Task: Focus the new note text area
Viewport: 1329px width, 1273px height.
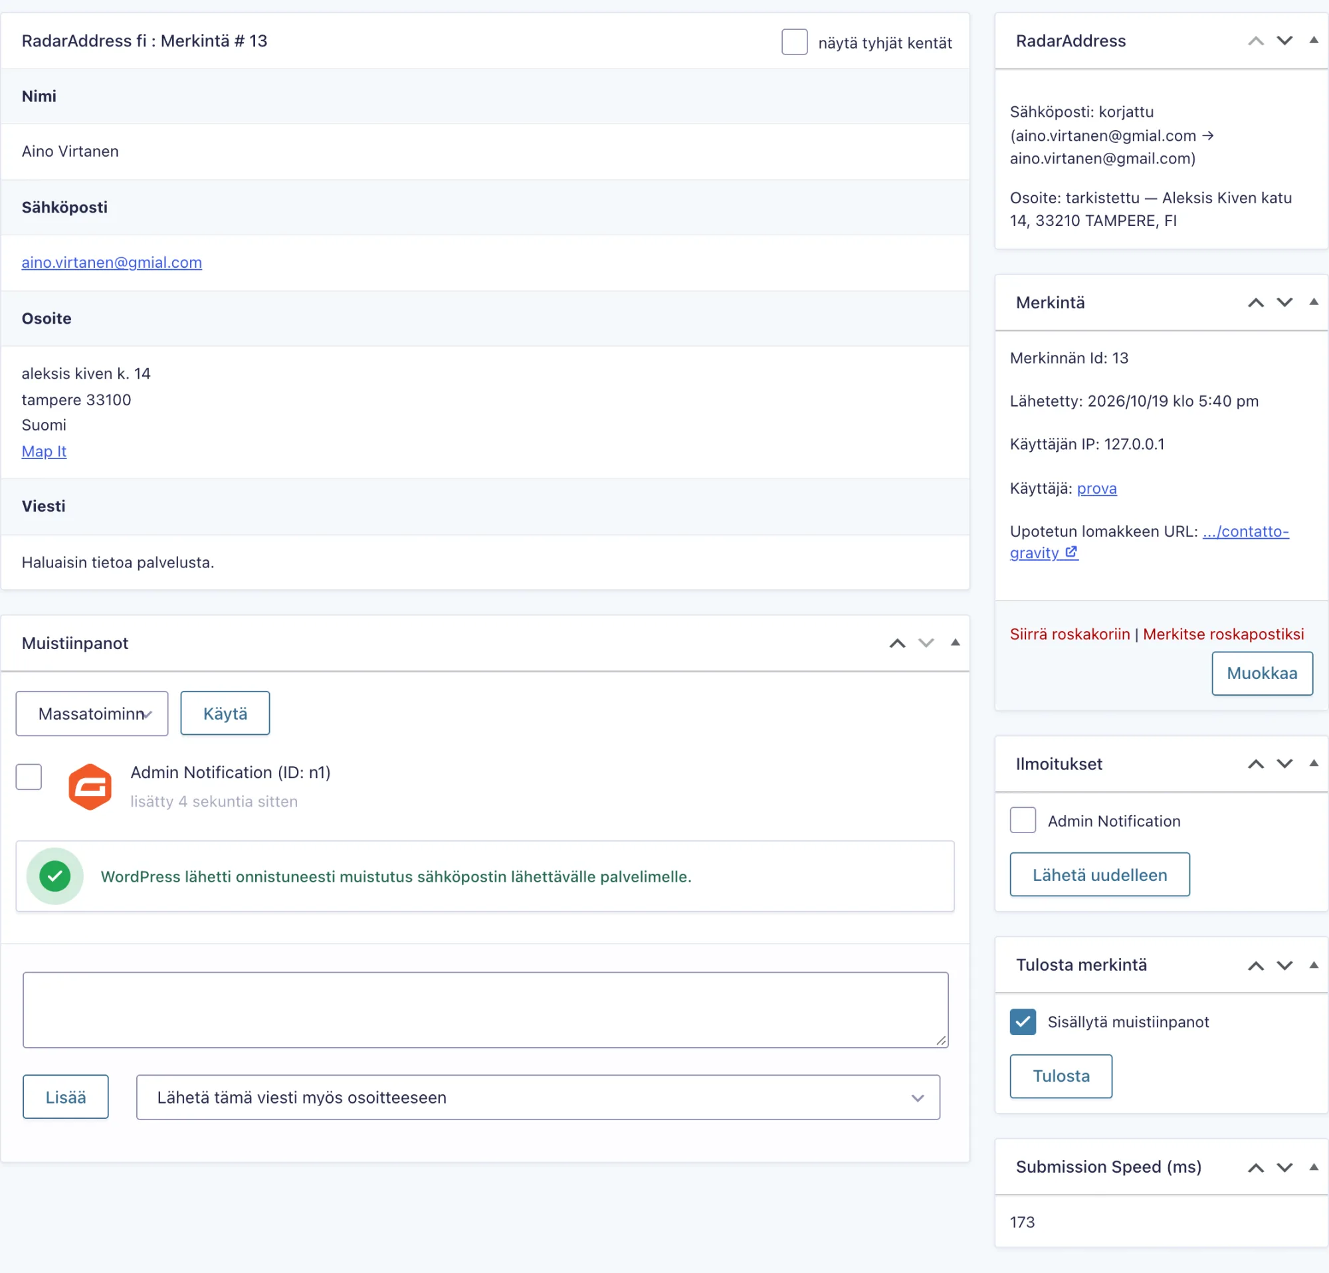Action: click(x=486, y=1010)
